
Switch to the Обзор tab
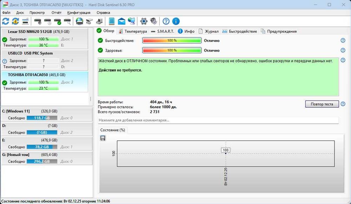106,31
